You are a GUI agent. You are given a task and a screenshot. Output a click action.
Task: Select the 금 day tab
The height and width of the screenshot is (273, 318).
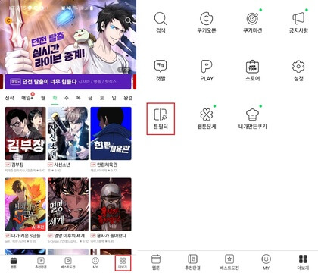90,98
